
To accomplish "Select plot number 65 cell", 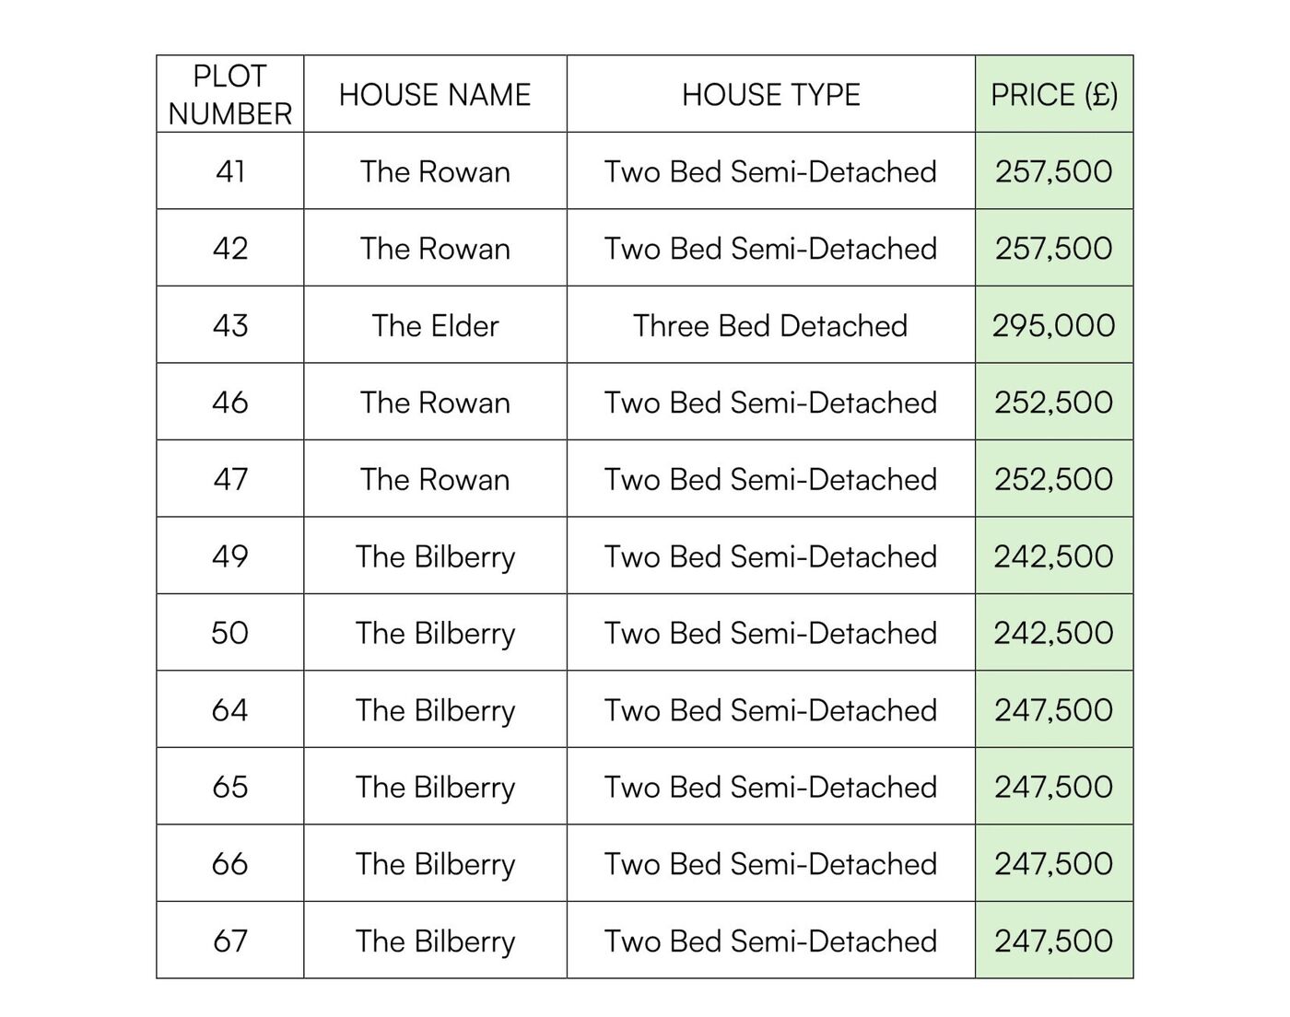I will [229, 787].
